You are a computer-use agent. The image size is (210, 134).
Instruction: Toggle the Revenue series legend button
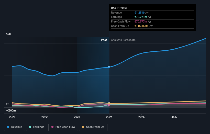[15, 127]
